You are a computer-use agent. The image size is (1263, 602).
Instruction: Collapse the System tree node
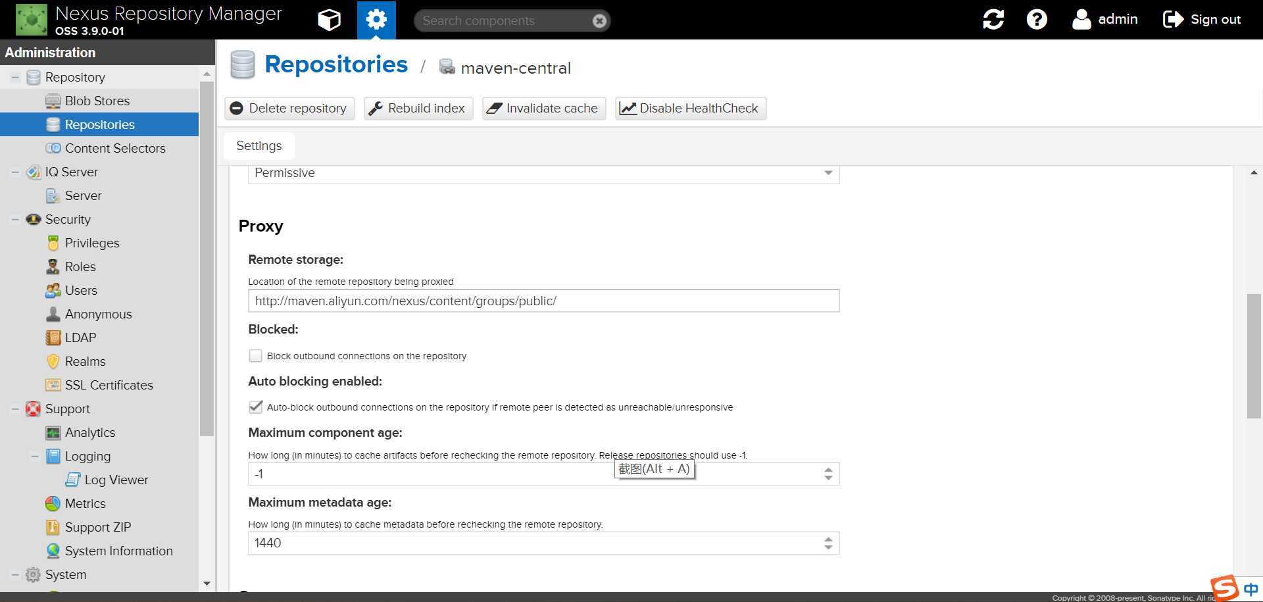tap(14, 574)
